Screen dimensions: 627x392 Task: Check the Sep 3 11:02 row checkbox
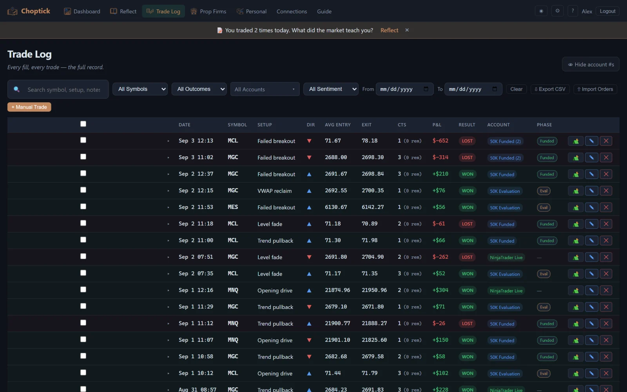click(83, 156)
